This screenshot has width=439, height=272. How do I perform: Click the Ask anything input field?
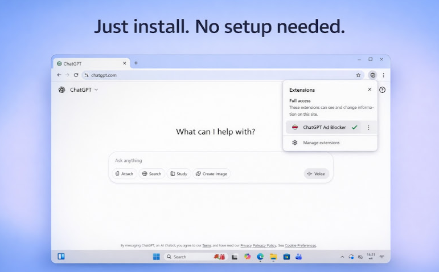(220, 160)
